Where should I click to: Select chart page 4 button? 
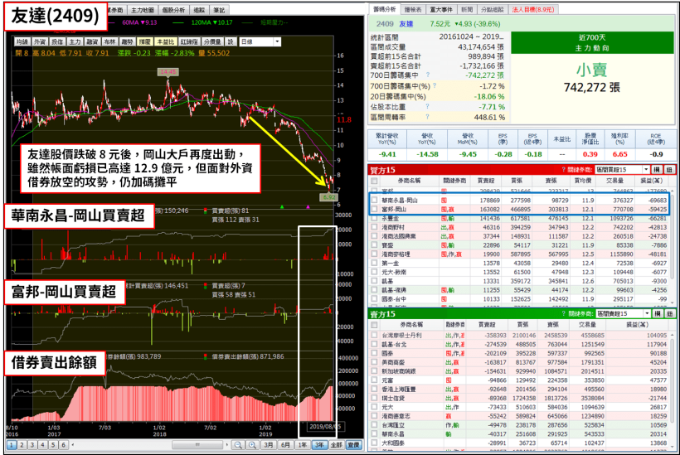[42, 444]
